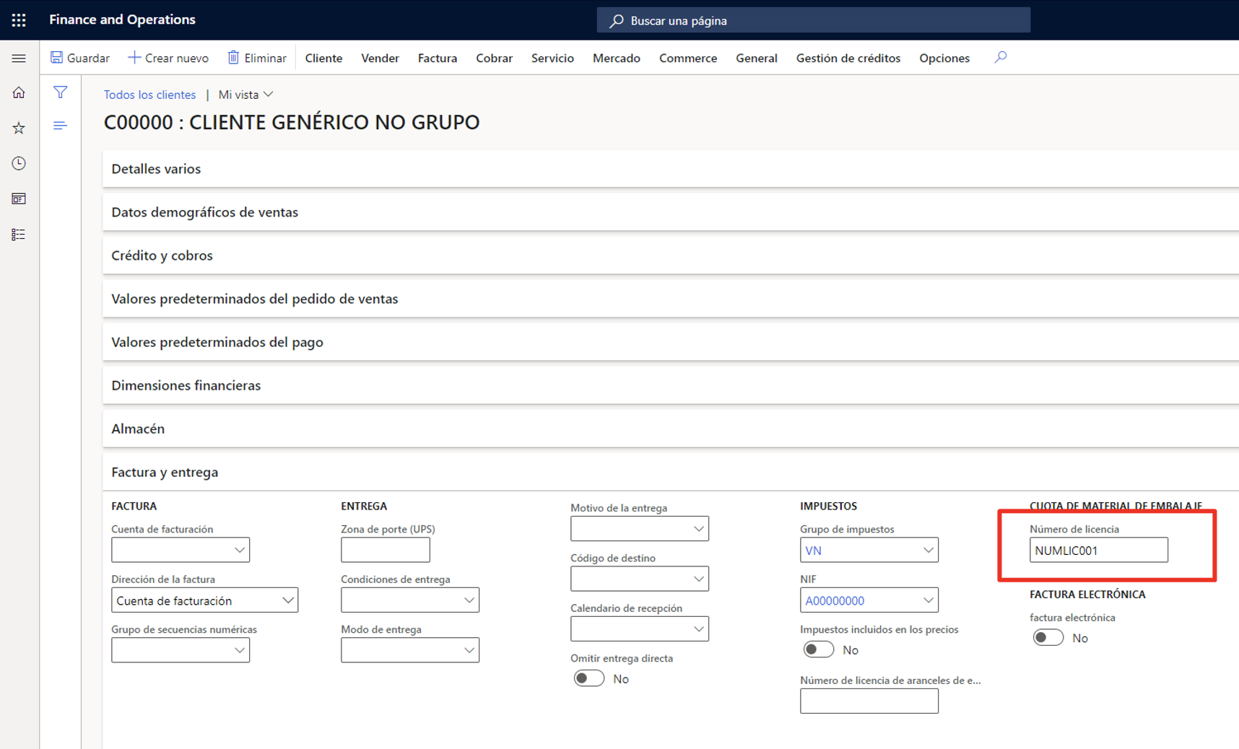Viewport: 1239px width, 749px height.
Task: Click Zona de porte (UPS) field
Action: pos(386,550)
